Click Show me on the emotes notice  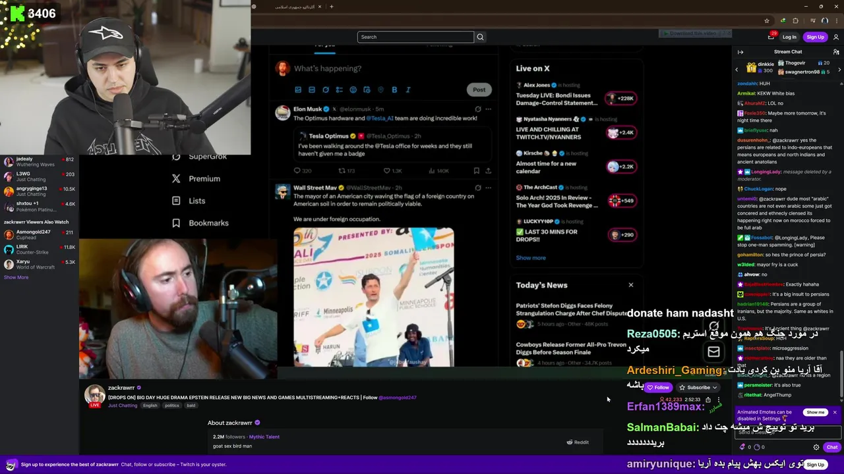(x=815, y=412)
